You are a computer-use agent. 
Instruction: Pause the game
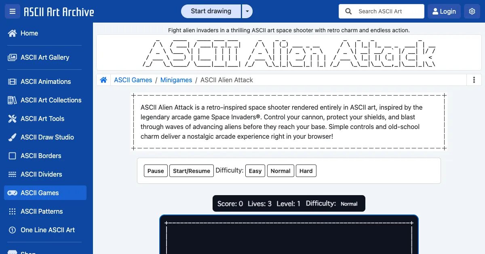click(156, 171)
